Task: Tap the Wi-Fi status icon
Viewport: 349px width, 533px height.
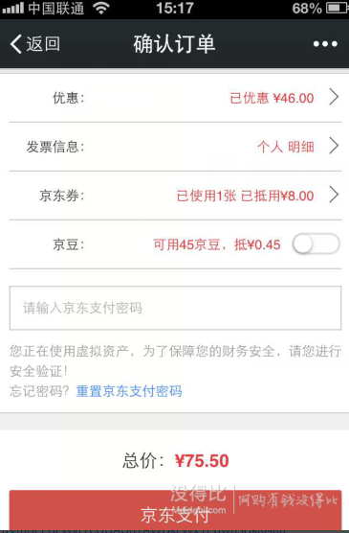Action: click(x=100, y=8)
